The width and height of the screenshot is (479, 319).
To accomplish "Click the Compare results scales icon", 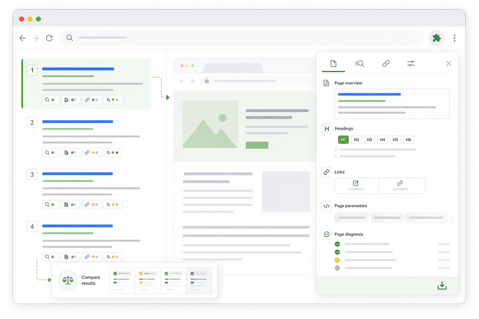I will tap(68, 280).
